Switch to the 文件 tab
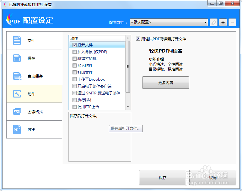This screenshot has width=242, height=191. (x=34, y=40)
